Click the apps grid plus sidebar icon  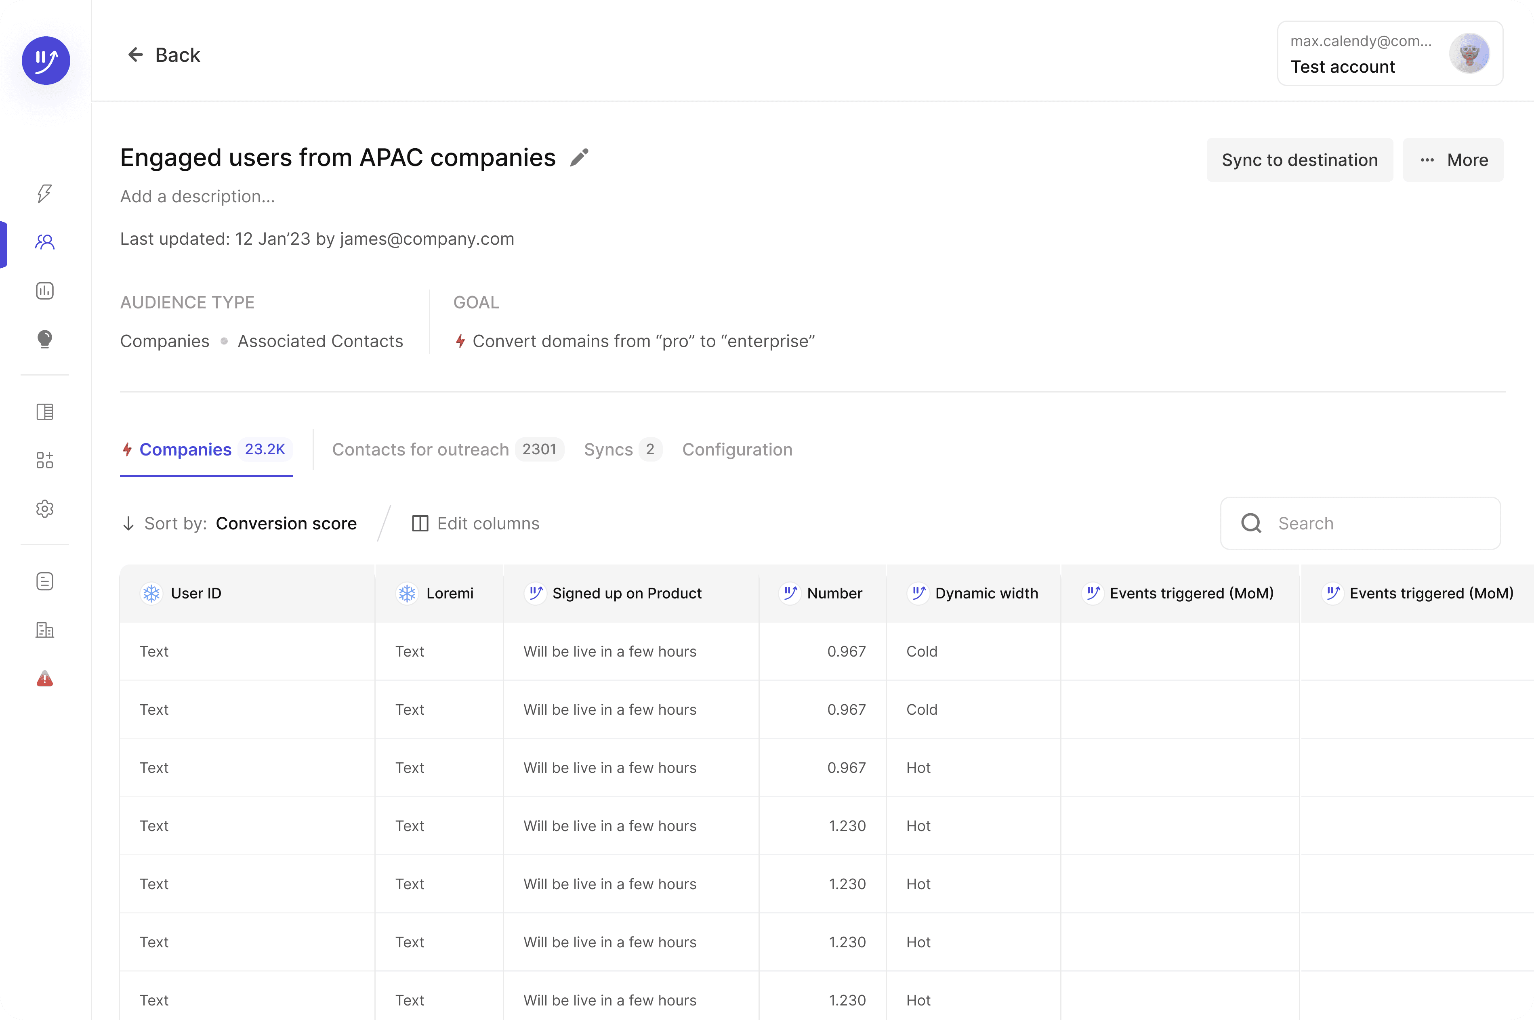(x=44, y=461)
